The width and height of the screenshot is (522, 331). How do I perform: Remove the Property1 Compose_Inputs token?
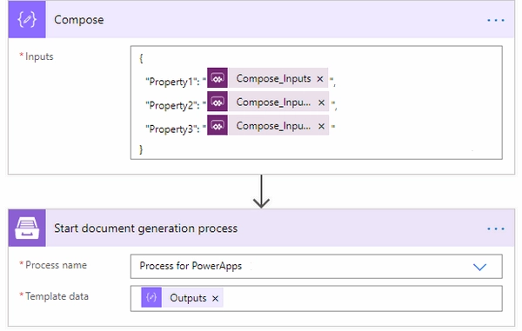320,79
